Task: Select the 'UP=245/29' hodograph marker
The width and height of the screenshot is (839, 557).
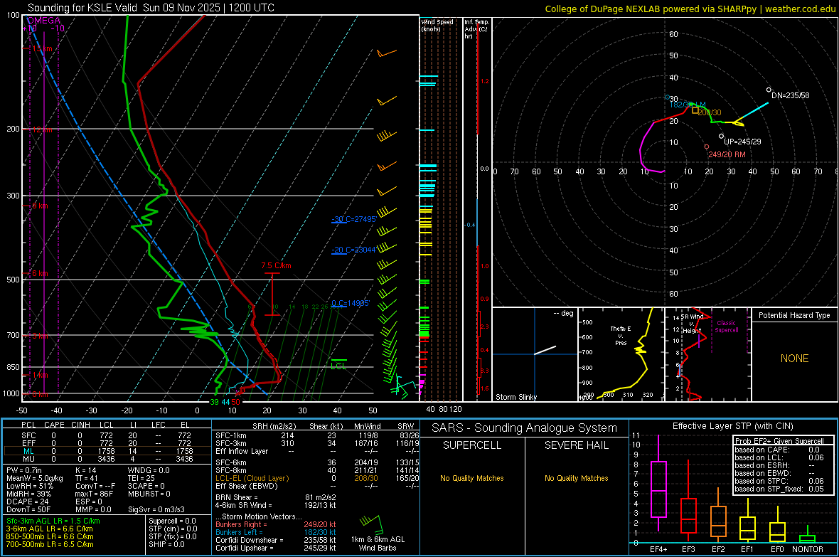Action: point(742,142)
